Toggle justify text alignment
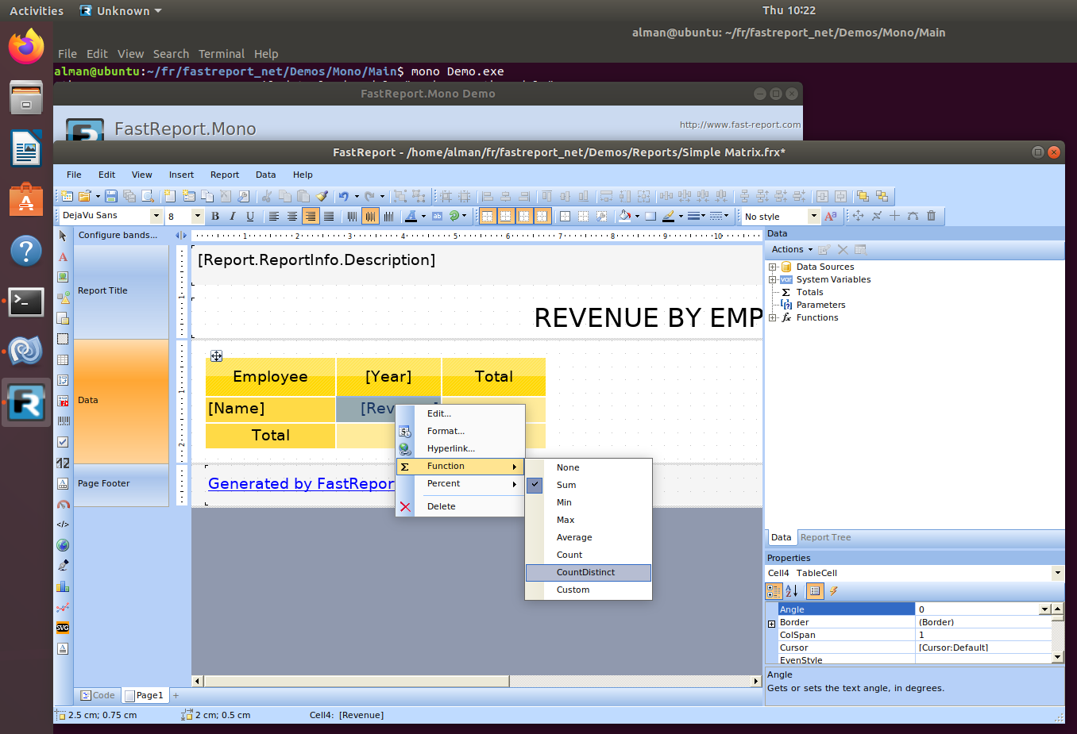Image resolution: width=1077 pixels, height=734 pixels. click(x=329, y=216)
